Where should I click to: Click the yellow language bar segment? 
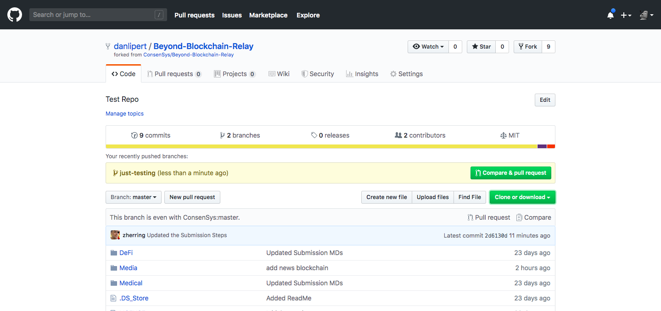321,146
